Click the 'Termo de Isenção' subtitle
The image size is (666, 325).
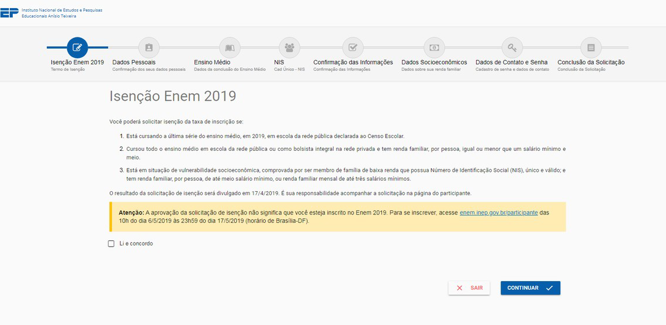point(68,70)
